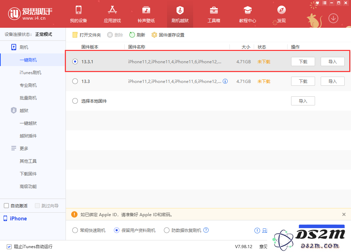
Task: Open 高级功能 in sidebar
Action: (x=28, y=186)
